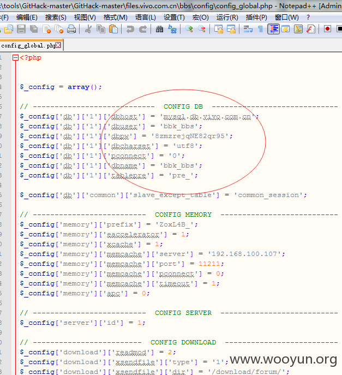Open user defined language dialog
The image size is (342, 375).
pyautogui.click(x=286, y=29)
